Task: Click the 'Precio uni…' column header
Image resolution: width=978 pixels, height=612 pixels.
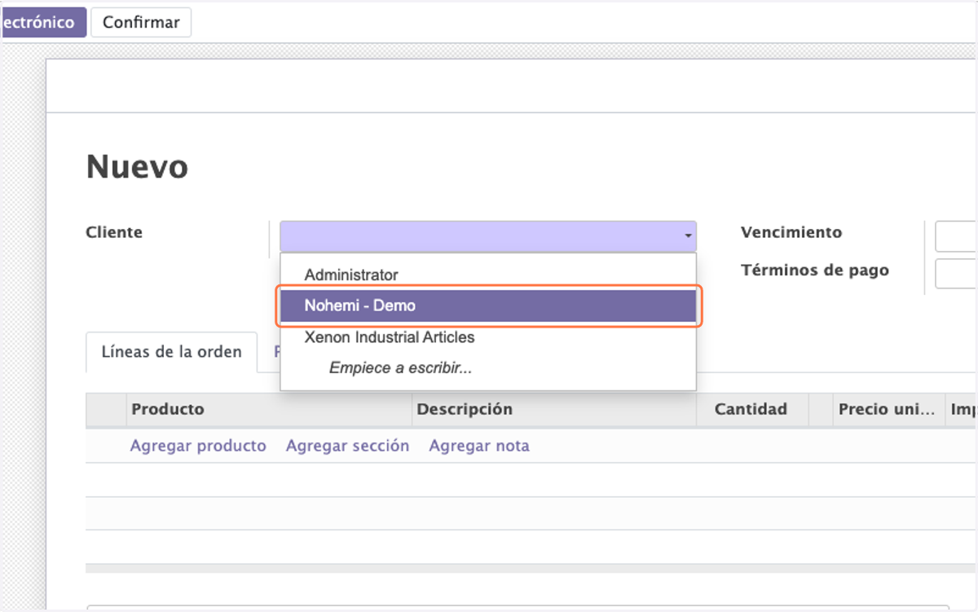Action: tap(888, 409)
